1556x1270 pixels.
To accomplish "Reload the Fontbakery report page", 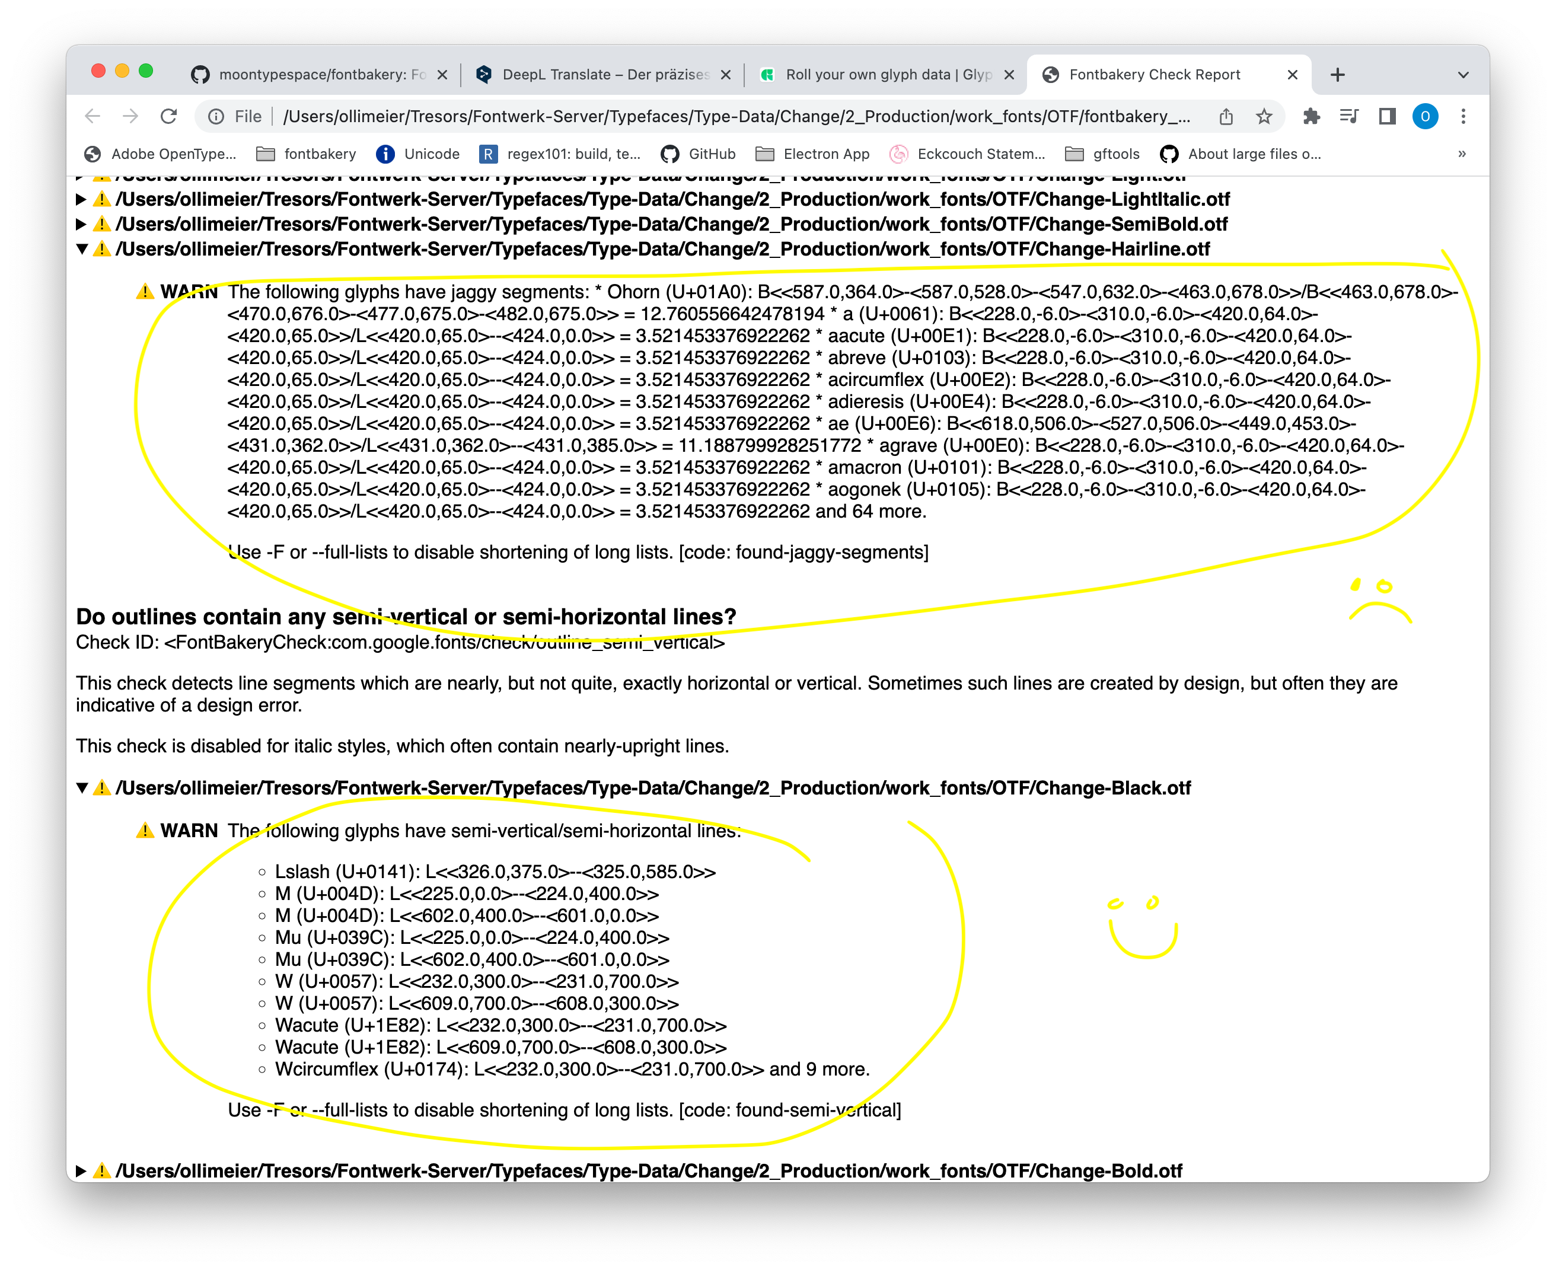I will coord(170,116).
